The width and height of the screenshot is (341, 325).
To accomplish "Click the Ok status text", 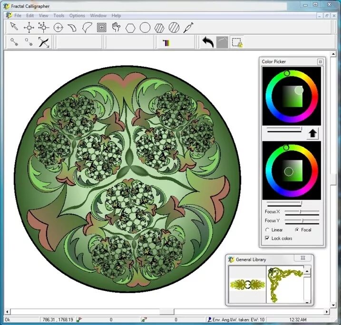I will coord(8,320).
